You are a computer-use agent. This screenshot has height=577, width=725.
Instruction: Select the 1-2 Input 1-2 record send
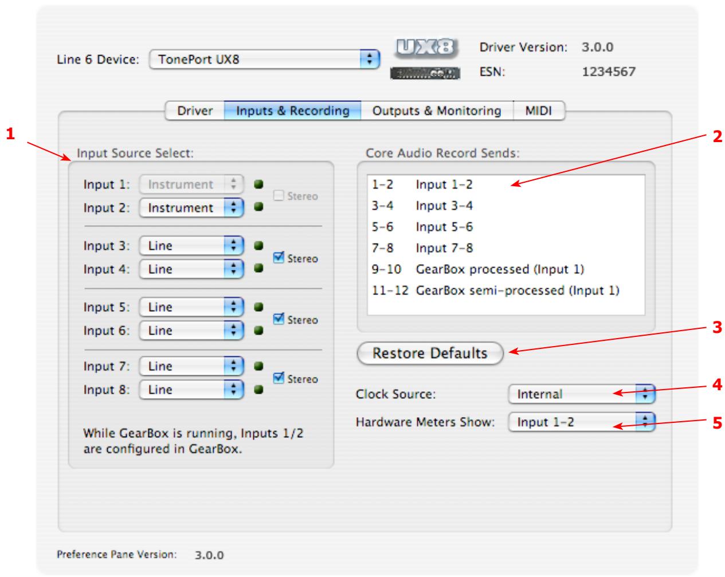pyautogui.click(x=505, y=185)
